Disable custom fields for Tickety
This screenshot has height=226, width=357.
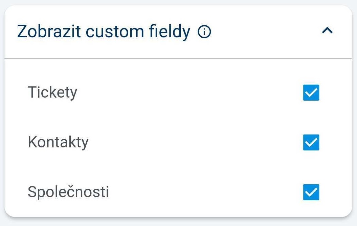pyautogui.click(x=311, y=93)
